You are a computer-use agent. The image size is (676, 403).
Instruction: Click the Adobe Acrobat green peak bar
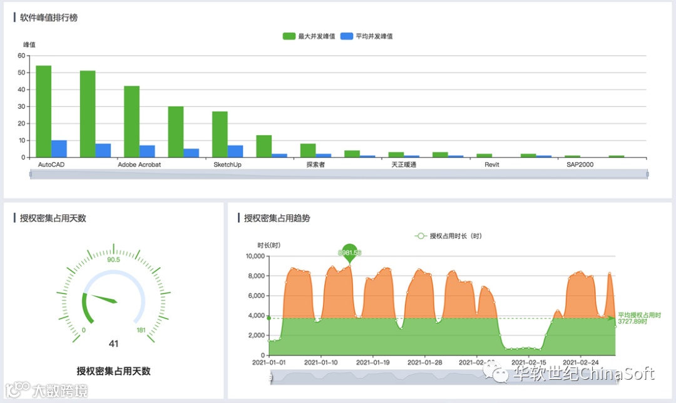coord(131,121)
